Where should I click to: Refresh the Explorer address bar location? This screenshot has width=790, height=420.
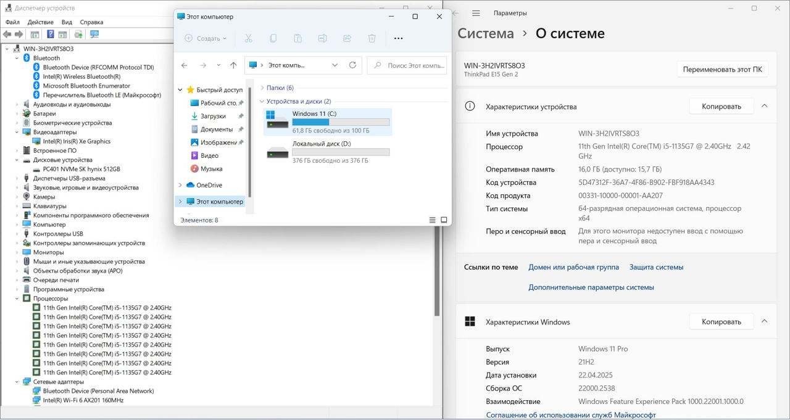(352, 65)
